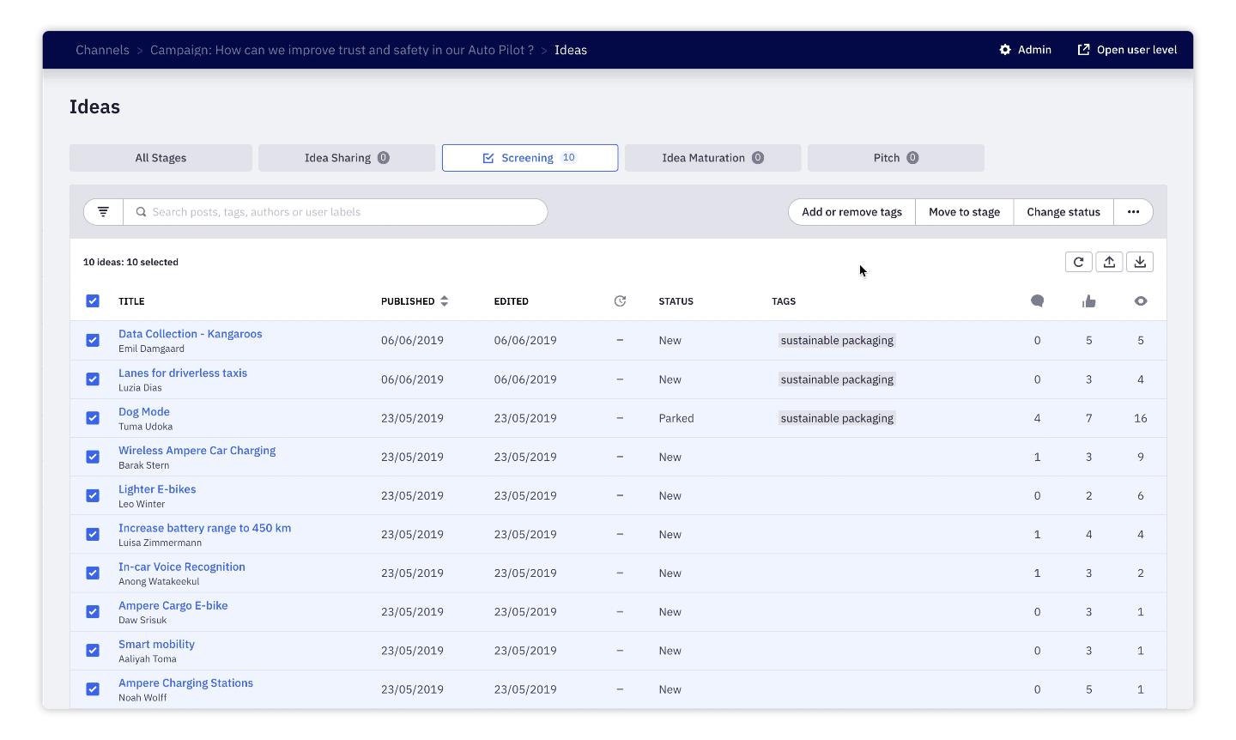Viewport: 1236px width, 740px height.
Task: Toggle the select-all checkbox in header
Action: click(x=93, y=301)
